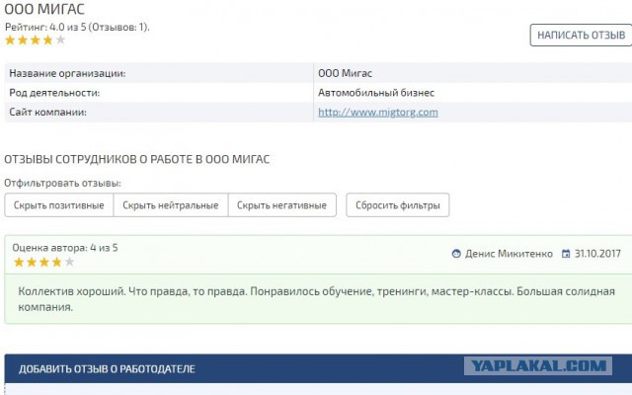Click the author's rating stars in the review
This screenshot has width=632, height=395.
(x=43, y=262)
